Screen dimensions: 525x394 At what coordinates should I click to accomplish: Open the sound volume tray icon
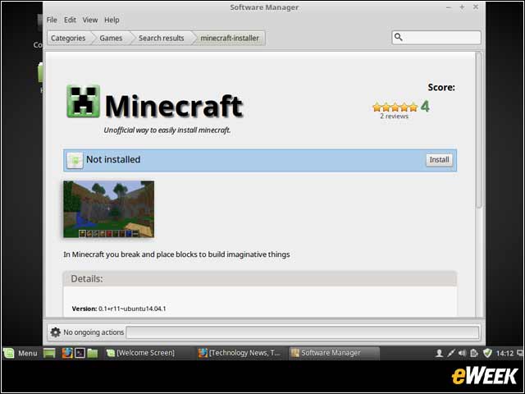tap(462, 353)
